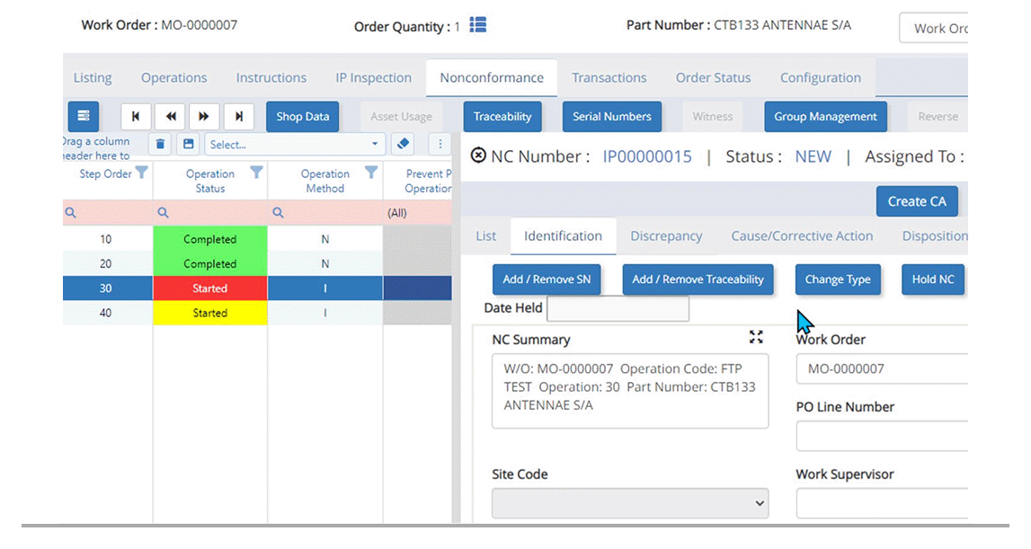Click the save layout floppy disk icon
Image resolution: width=1031 pixels, height=549 pixels.
[187, 144]
